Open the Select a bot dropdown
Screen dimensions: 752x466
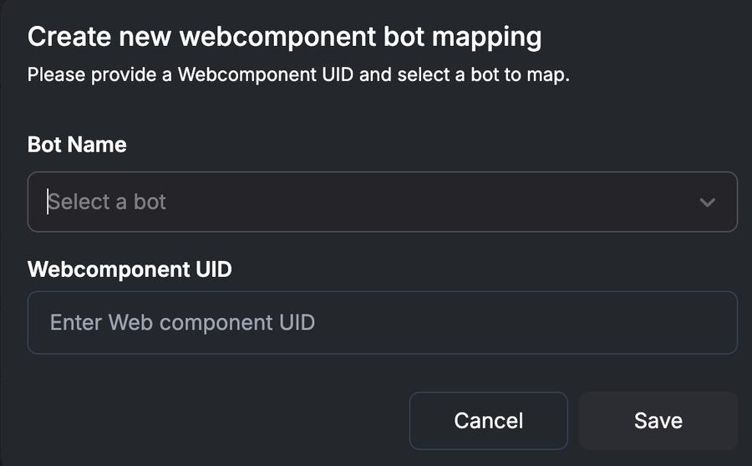(382, 202)
